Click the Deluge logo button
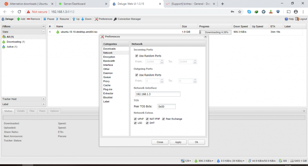The height and width of the screenshot is (166, 308). click(x=7, y=19)
